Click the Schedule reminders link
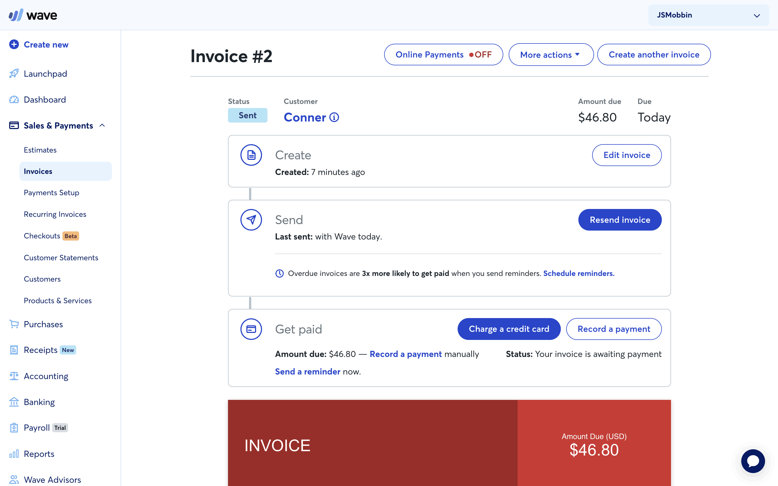This screenshot has height=486, width=778. tap(579, 273)
